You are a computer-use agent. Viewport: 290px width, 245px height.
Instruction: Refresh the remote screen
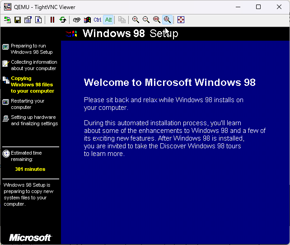pyautogui.click(x=63, y=20)
